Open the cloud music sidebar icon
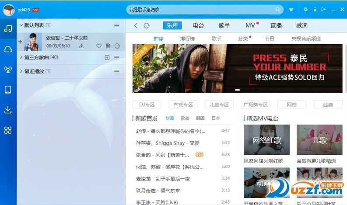Viewport: 347px width, 205px height. pyautogui.click(x=8, y=49)
